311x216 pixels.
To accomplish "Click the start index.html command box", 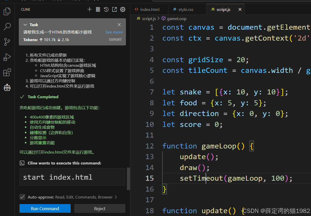I will point(72,177).
